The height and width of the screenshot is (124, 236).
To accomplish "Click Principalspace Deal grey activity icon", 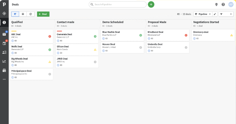I will point(50,74).
